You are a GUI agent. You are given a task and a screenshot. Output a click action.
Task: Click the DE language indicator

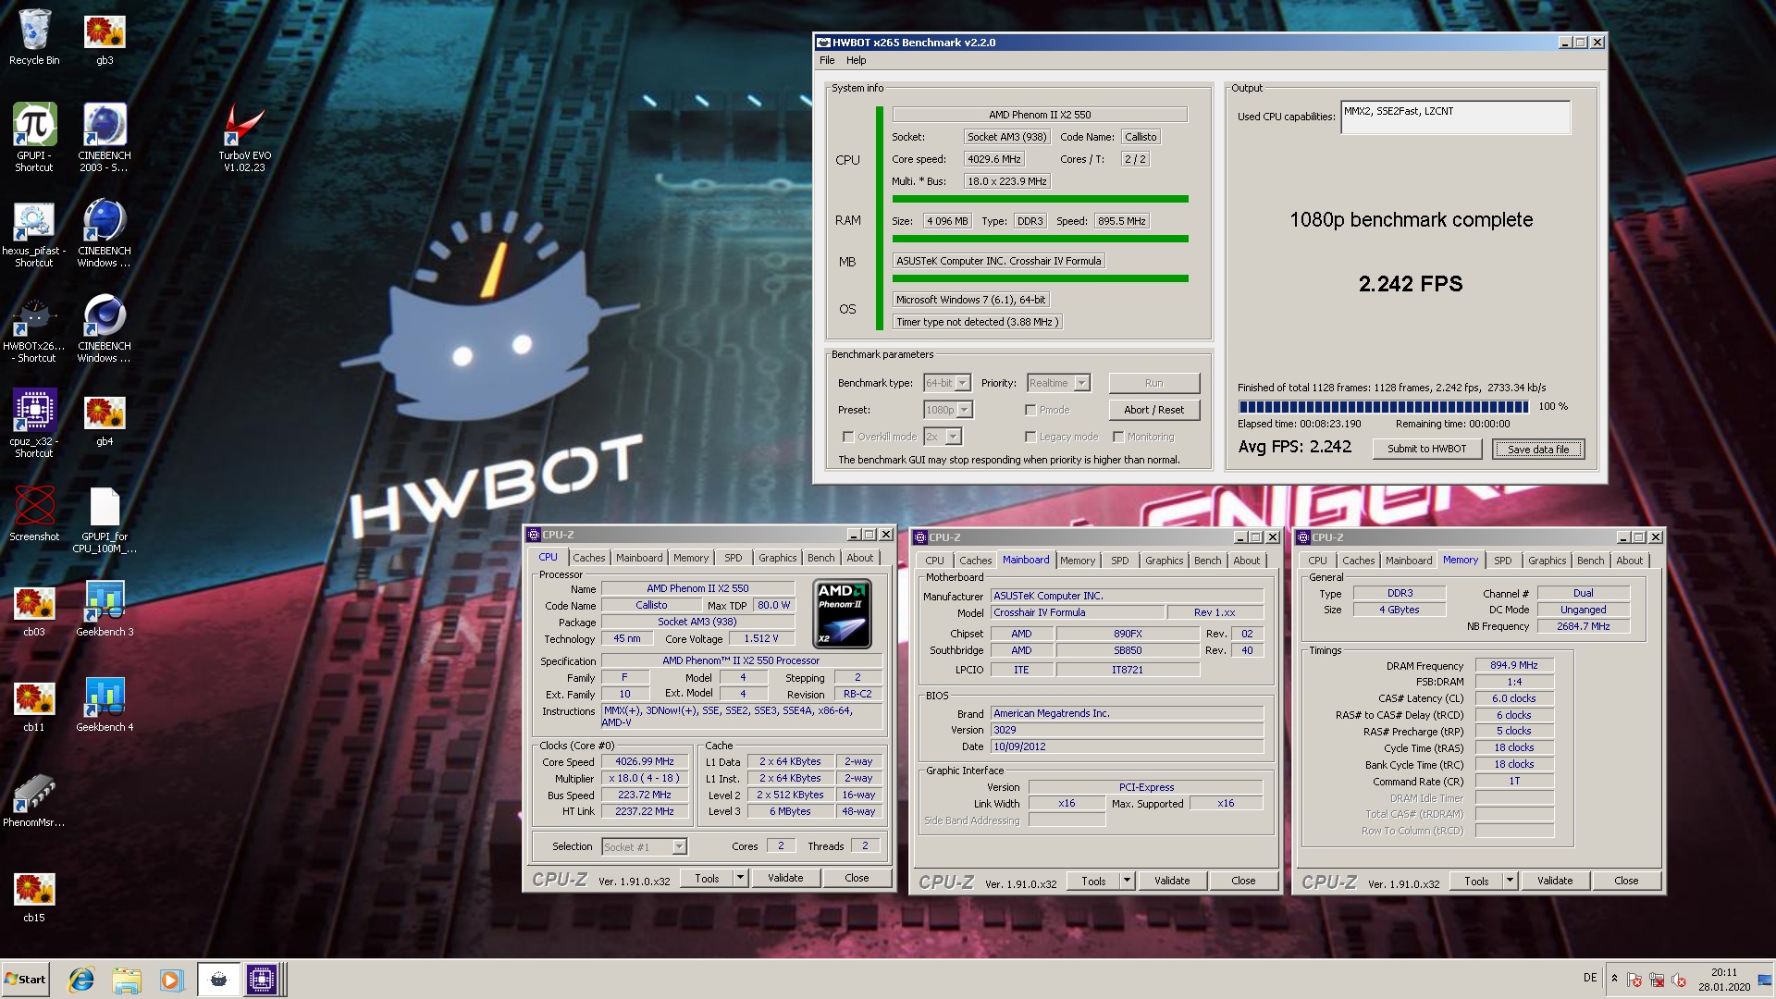click(1590, 978)
